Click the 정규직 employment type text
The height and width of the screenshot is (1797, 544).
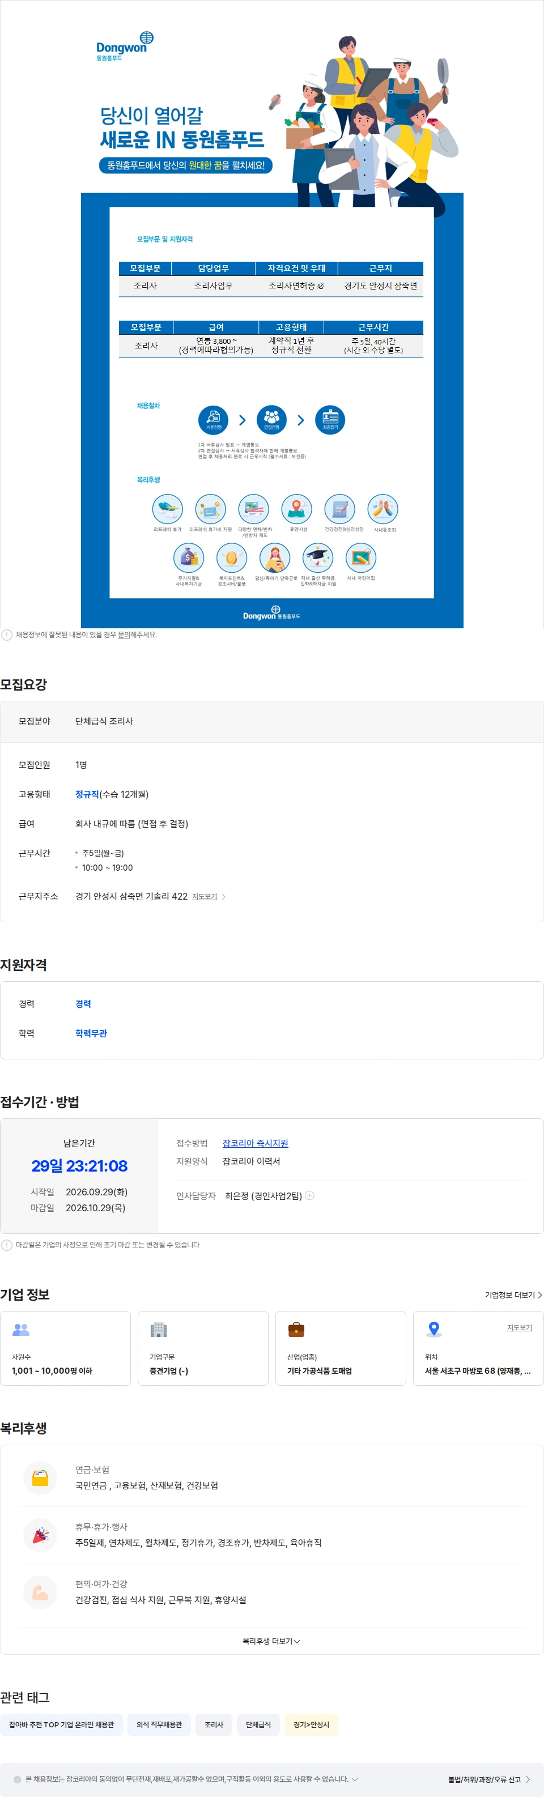pos(87,794)
